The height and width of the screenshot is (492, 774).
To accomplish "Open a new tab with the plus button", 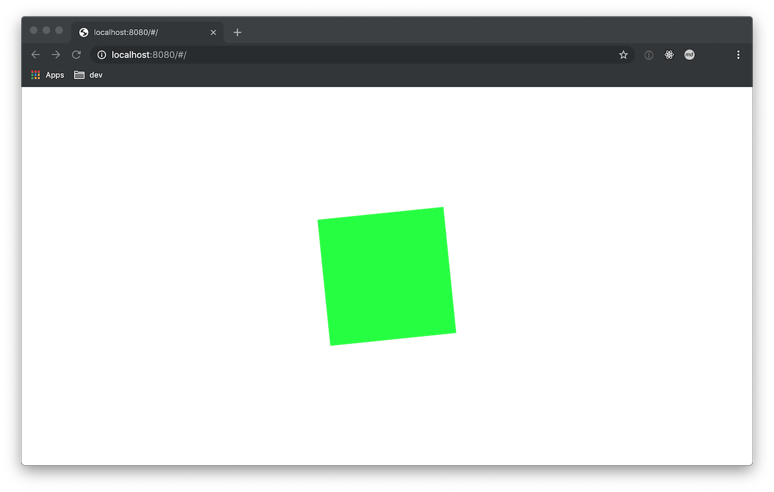I will [237, 32].
